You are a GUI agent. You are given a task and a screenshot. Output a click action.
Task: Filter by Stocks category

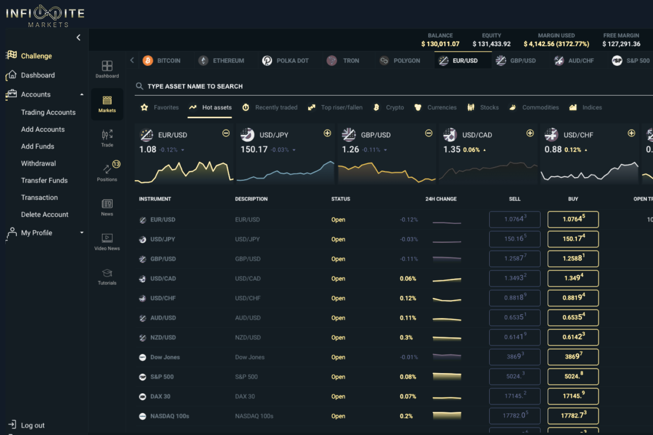[483, 107]
